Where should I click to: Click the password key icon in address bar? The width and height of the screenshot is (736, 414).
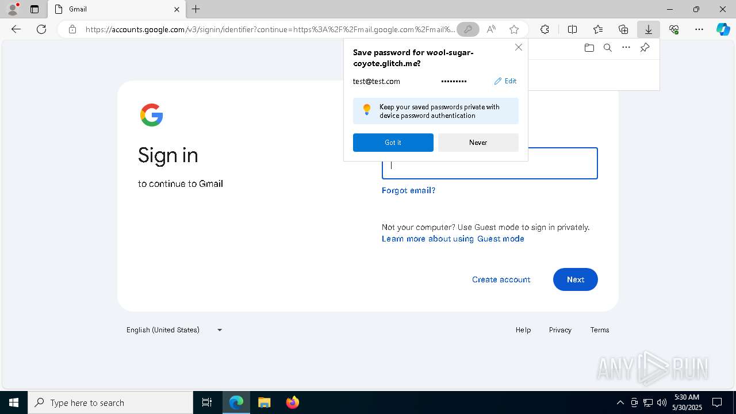pos(468,29)
